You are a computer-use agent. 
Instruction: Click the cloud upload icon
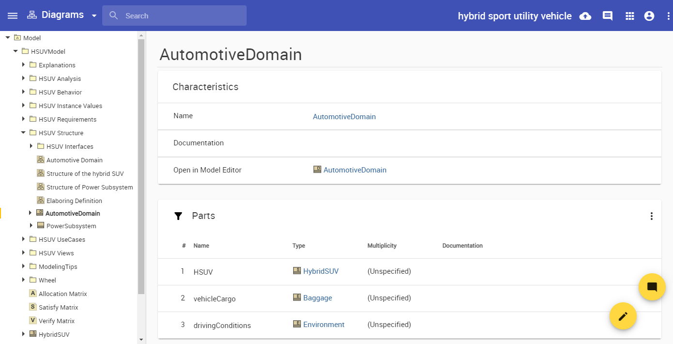click(585, 16)
